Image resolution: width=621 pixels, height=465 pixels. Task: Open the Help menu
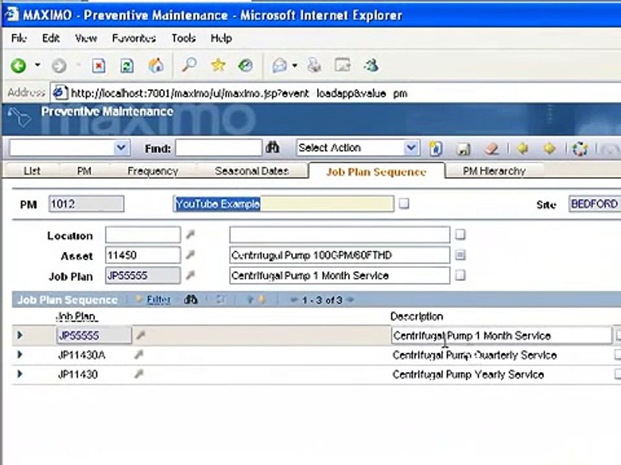[221, 38]
